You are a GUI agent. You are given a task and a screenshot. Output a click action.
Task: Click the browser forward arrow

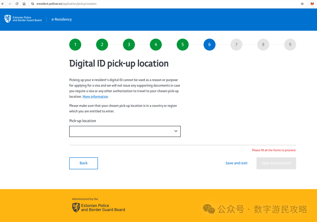10,4
